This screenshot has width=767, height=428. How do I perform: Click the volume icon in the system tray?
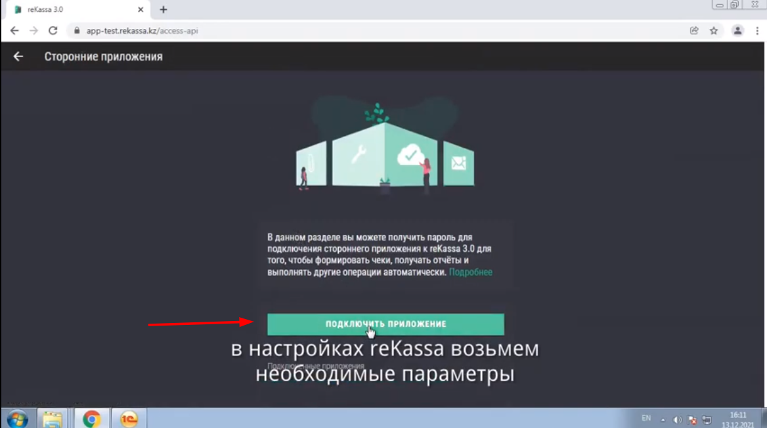point(678,419)
